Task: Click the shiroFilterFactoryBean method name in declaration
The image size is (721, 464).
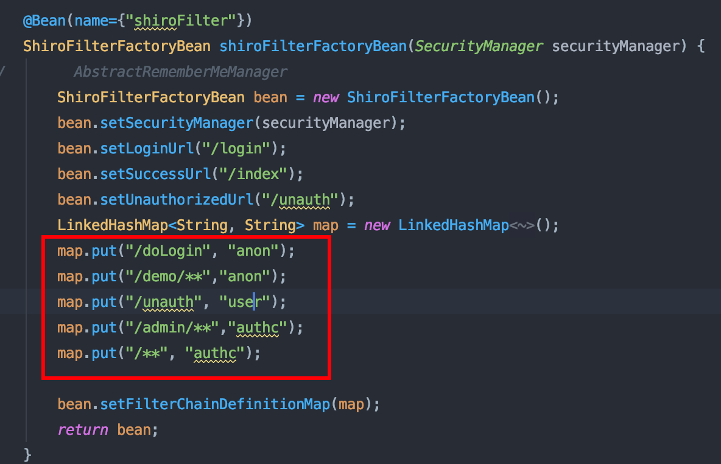Action: [x=312, y=46]
